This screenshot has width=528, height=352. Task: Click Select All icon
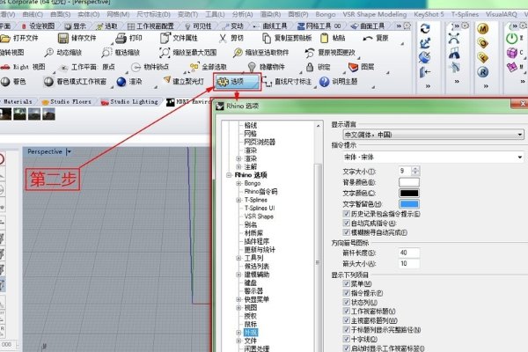point(194,67)
